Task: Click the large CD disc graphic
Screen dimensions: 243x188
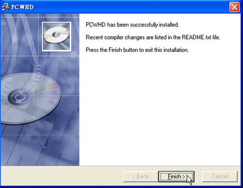Action: pyautogui.click(x=30, y=99)
